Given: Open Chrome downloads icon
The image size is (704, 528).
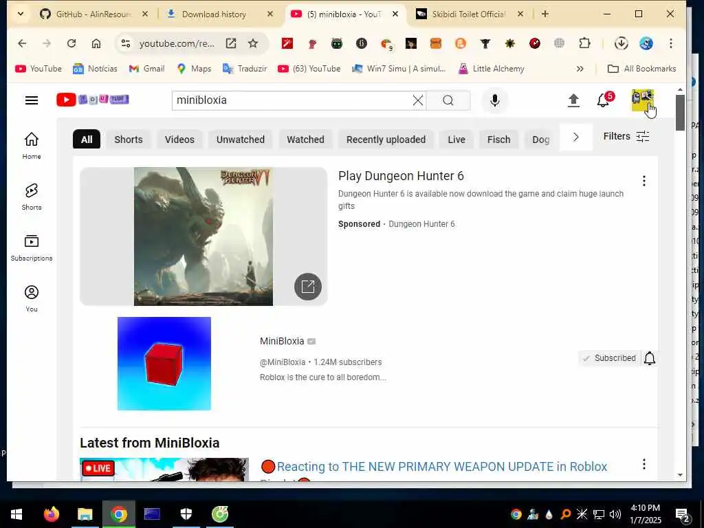Looking at the screenshot, I should click(x=621, y=43).
